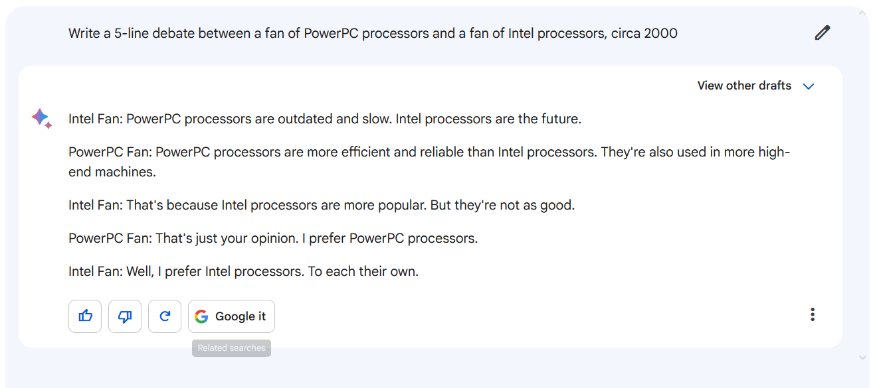Click the prompt text about the 5-line debate

pyautogui.click(x=372, y=33)
